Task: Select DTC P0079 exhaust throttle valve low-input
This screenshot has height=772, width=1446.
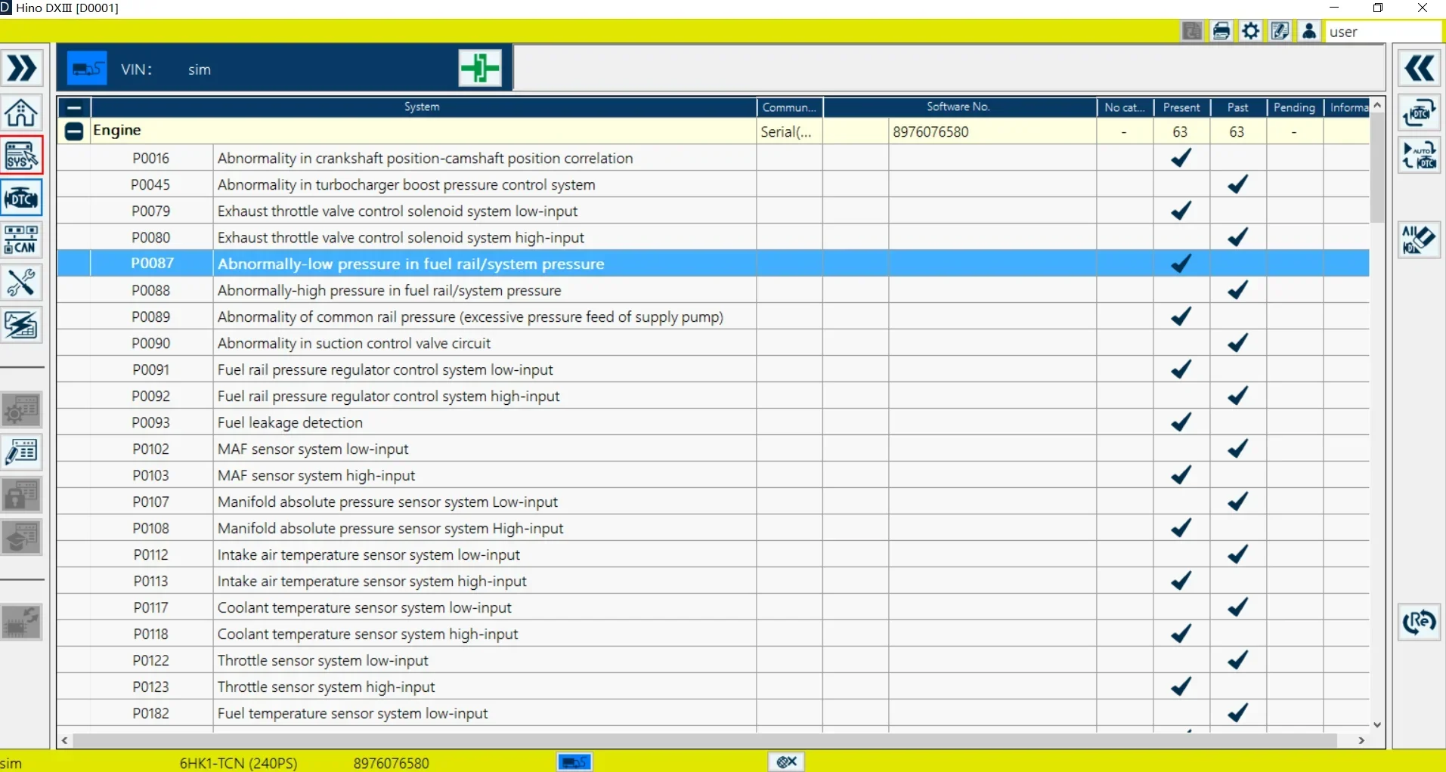Action: point(714,211)
